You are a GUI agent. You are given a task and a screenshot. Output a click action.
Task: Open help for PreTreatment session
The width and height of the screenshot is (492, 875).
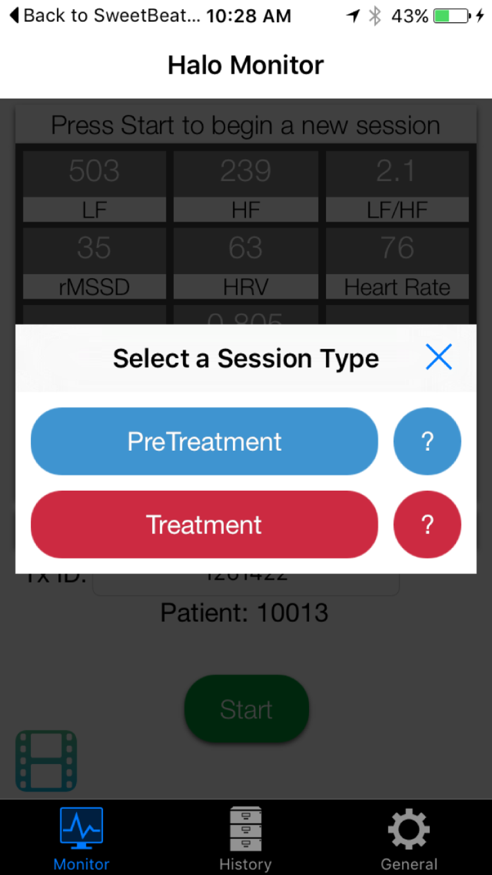427,441
